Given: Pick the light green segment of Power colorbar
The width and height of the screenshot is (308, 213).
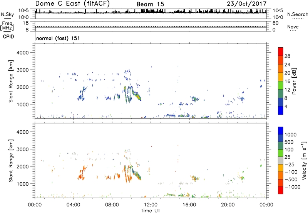Looking at the screenshot, I should [281, 85].
